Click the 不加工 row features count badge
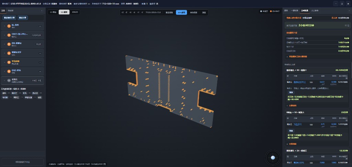The image size is (352, 167). coord(36,80)
